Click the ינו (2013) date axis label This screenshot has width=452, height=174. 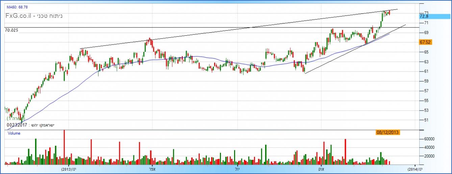69,169
